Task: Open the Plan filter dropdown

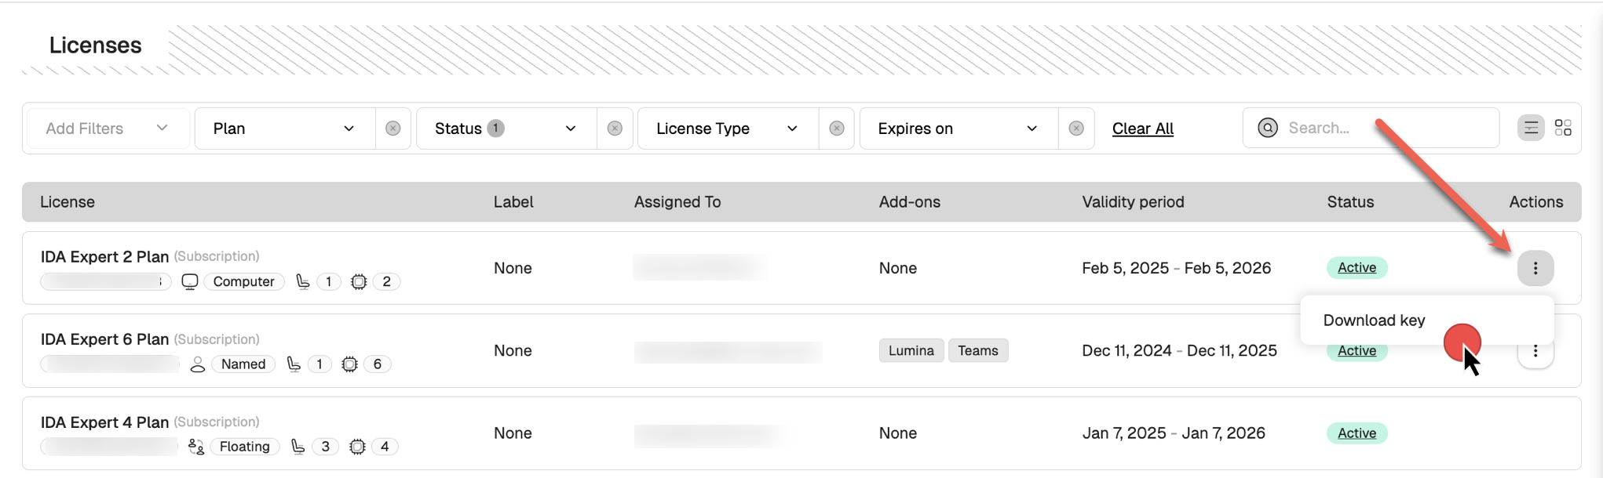Action: pyautogui.click(x=283, y=129)
